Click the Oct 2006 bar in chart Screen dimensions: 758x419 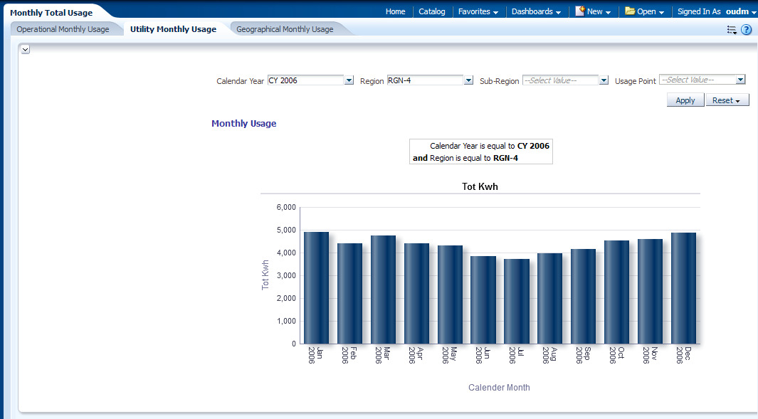(617, 292)
